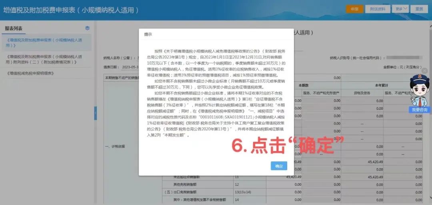
Task: Close the consultation mascot widget
Action: tap(425, 70)
